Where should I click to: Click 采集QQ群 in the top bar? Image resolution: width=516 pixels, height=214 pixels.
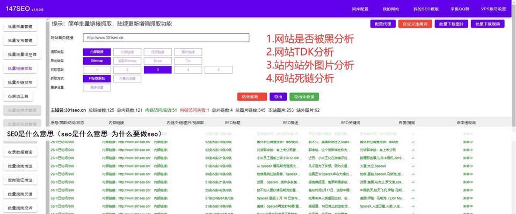pos(459,9)
